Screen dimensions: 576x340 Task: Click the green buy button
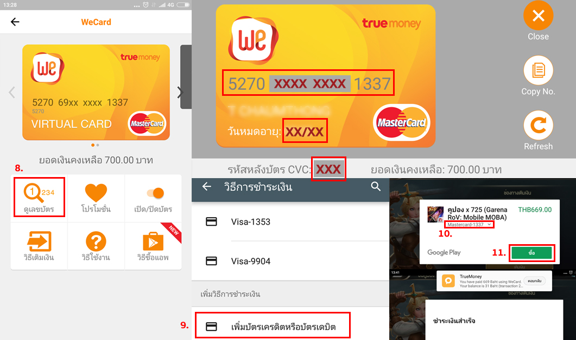click(531, 253)
